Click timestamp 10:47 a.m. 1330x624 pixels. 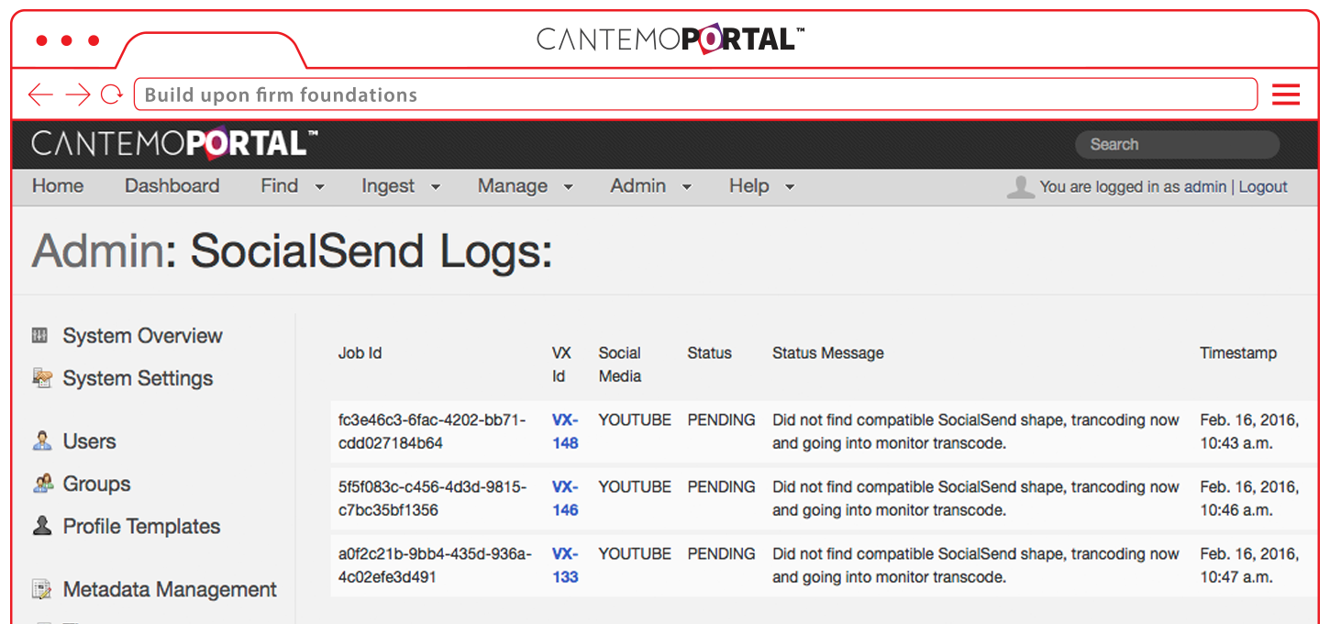(x=1249, y=565)
